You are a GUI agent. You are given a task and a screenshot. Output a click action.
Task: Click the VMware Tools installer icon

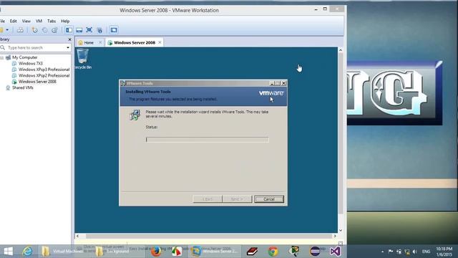[x=135, y=115]
